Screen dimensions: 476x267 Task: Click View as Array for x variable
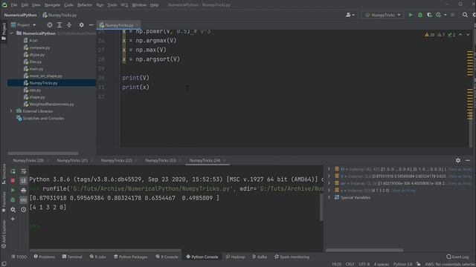(404, 191)
